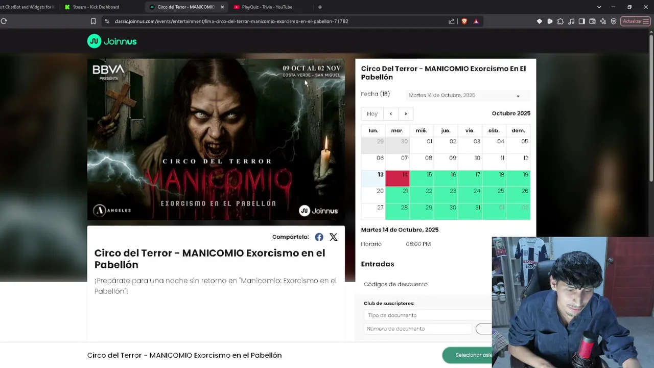Click the Brave VPN shield icon

point(614,21)
